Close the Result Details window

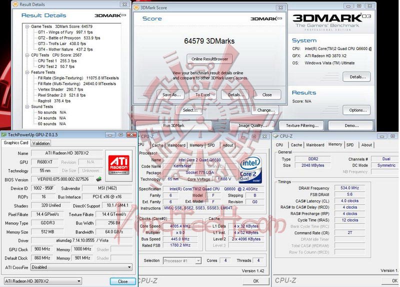coord(124,4)
